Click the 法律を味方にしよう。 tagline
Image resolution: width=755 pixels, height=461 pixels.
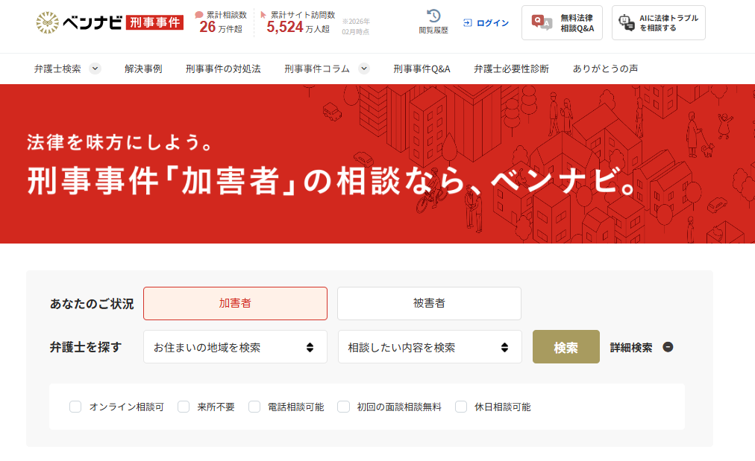(120, 142)
